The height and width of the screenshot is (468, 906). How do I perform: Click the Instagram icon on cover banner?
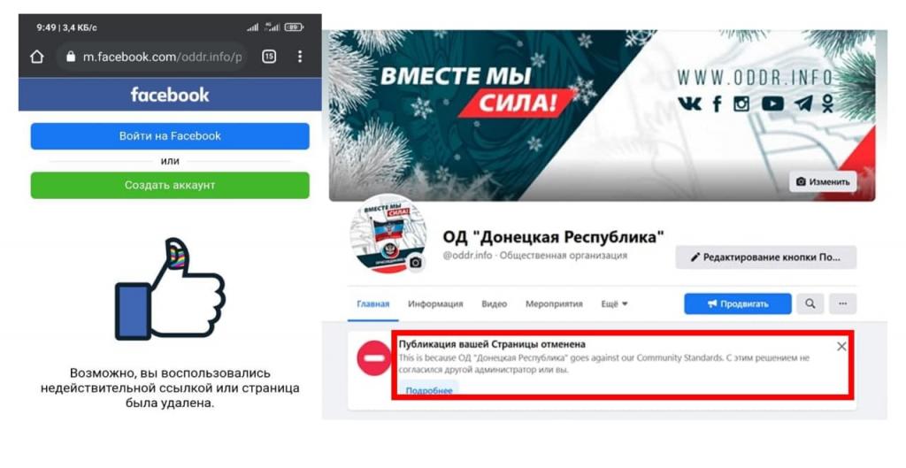(741, 104)
